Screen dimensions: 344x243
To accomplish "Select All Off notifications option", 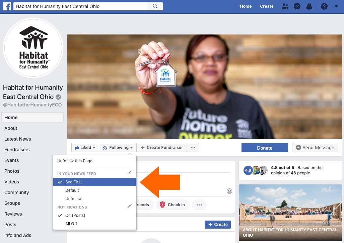I will click(x=95, y=224).
